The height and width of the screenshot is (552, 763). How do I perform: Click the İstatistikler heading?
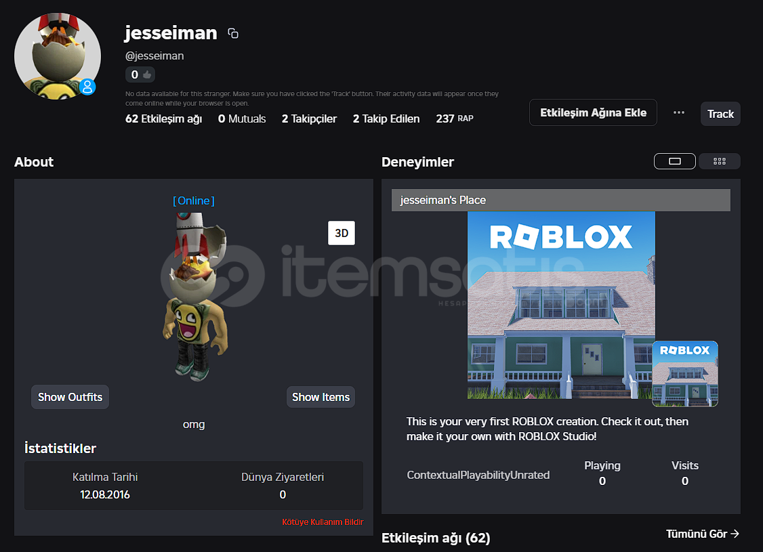click(x=60, y=448)
